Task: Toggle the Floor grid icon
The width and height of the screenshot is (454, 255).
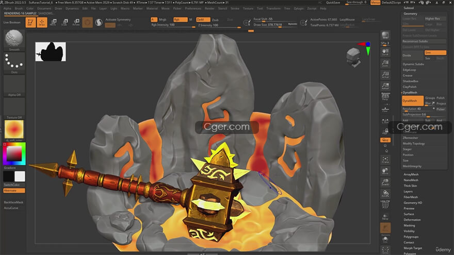Action: click(x=385, y=110)
